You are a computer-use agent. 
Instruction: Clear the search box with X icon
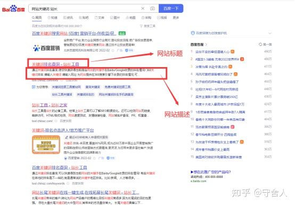click(x=143, y=9)
